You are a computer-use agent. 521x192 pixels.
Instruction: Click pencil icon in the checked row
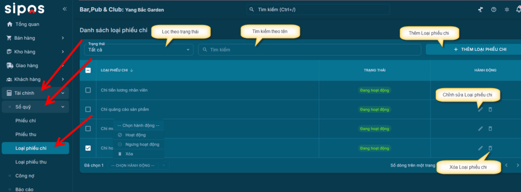click(480, 148)
